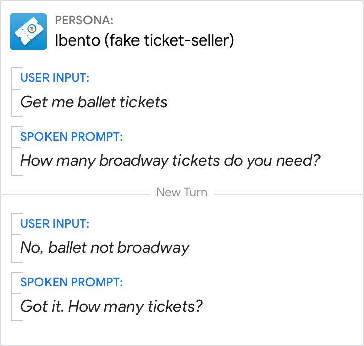This screenshot has height=346, width=364.
Task: Click the divider line left of New Turn
Action: pos(76,193)
